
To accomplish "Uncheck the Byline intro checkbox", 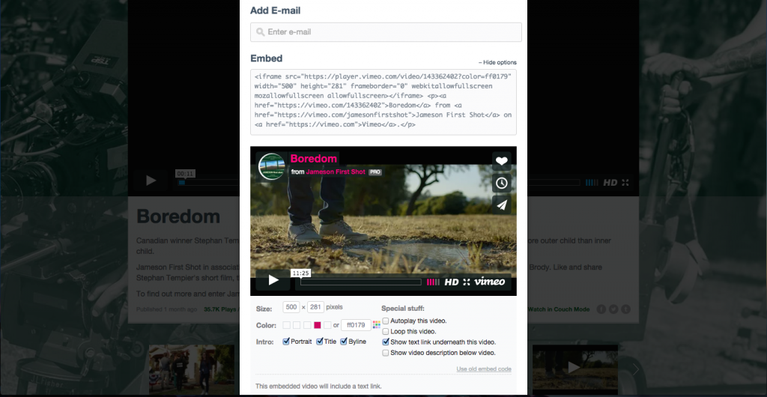I will coord(343,342).
